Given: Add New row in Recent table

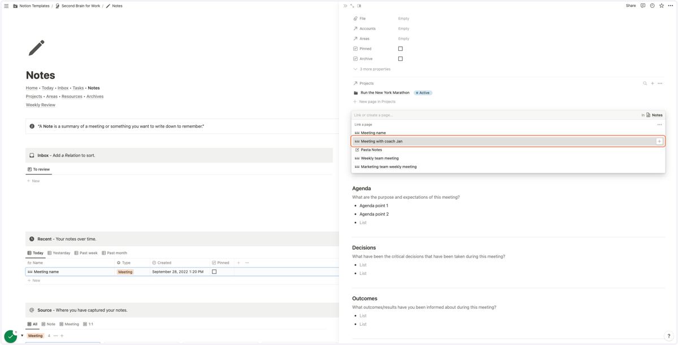Looking at the screenshot, I should click(x=33, y=280).
